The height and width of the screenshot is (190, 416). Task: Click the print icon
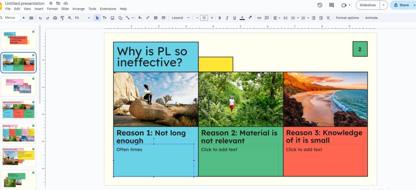(55, 18)
